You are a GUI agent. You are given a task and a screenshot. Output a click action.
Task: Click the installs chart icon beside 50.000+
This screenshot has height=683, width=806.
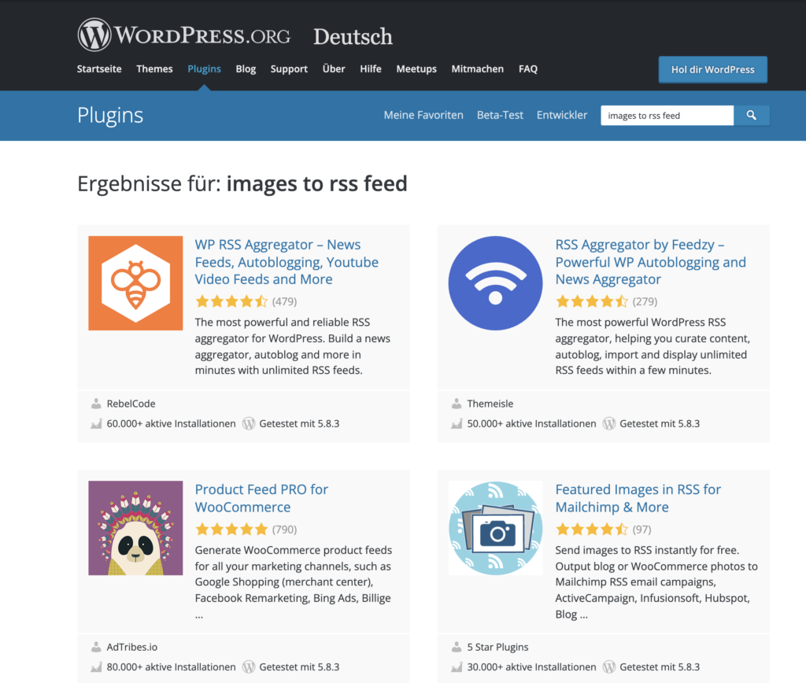[457, 423]
